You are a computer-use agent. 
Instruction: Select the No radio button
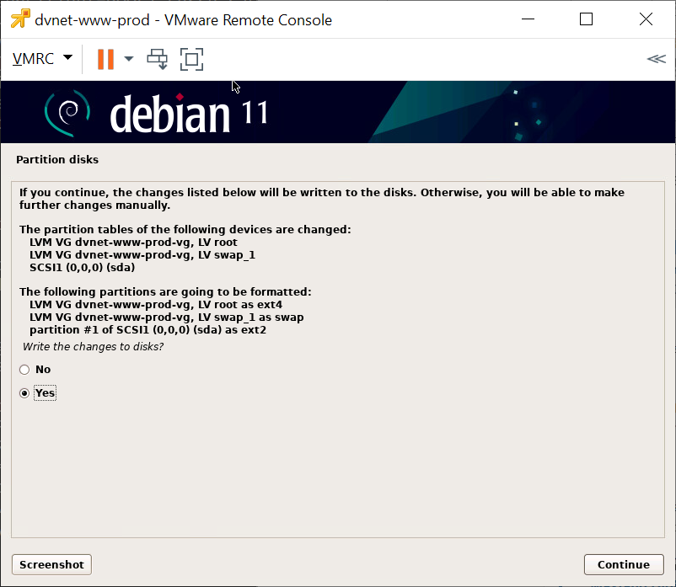click(24, 370)
